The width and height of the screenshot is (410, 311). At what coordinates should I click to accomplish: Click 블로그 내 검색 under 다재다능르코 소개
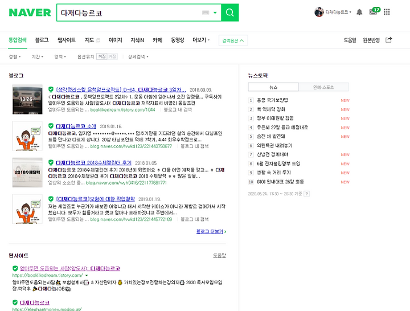pyautogui.click(x=195, y=146)
